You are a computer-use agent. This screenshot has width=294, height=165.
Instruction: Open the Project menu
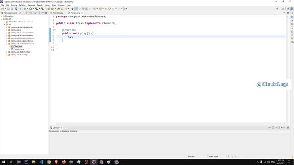47,5
